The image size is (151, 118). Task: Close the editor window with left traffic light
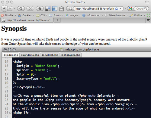click(5, 49)
